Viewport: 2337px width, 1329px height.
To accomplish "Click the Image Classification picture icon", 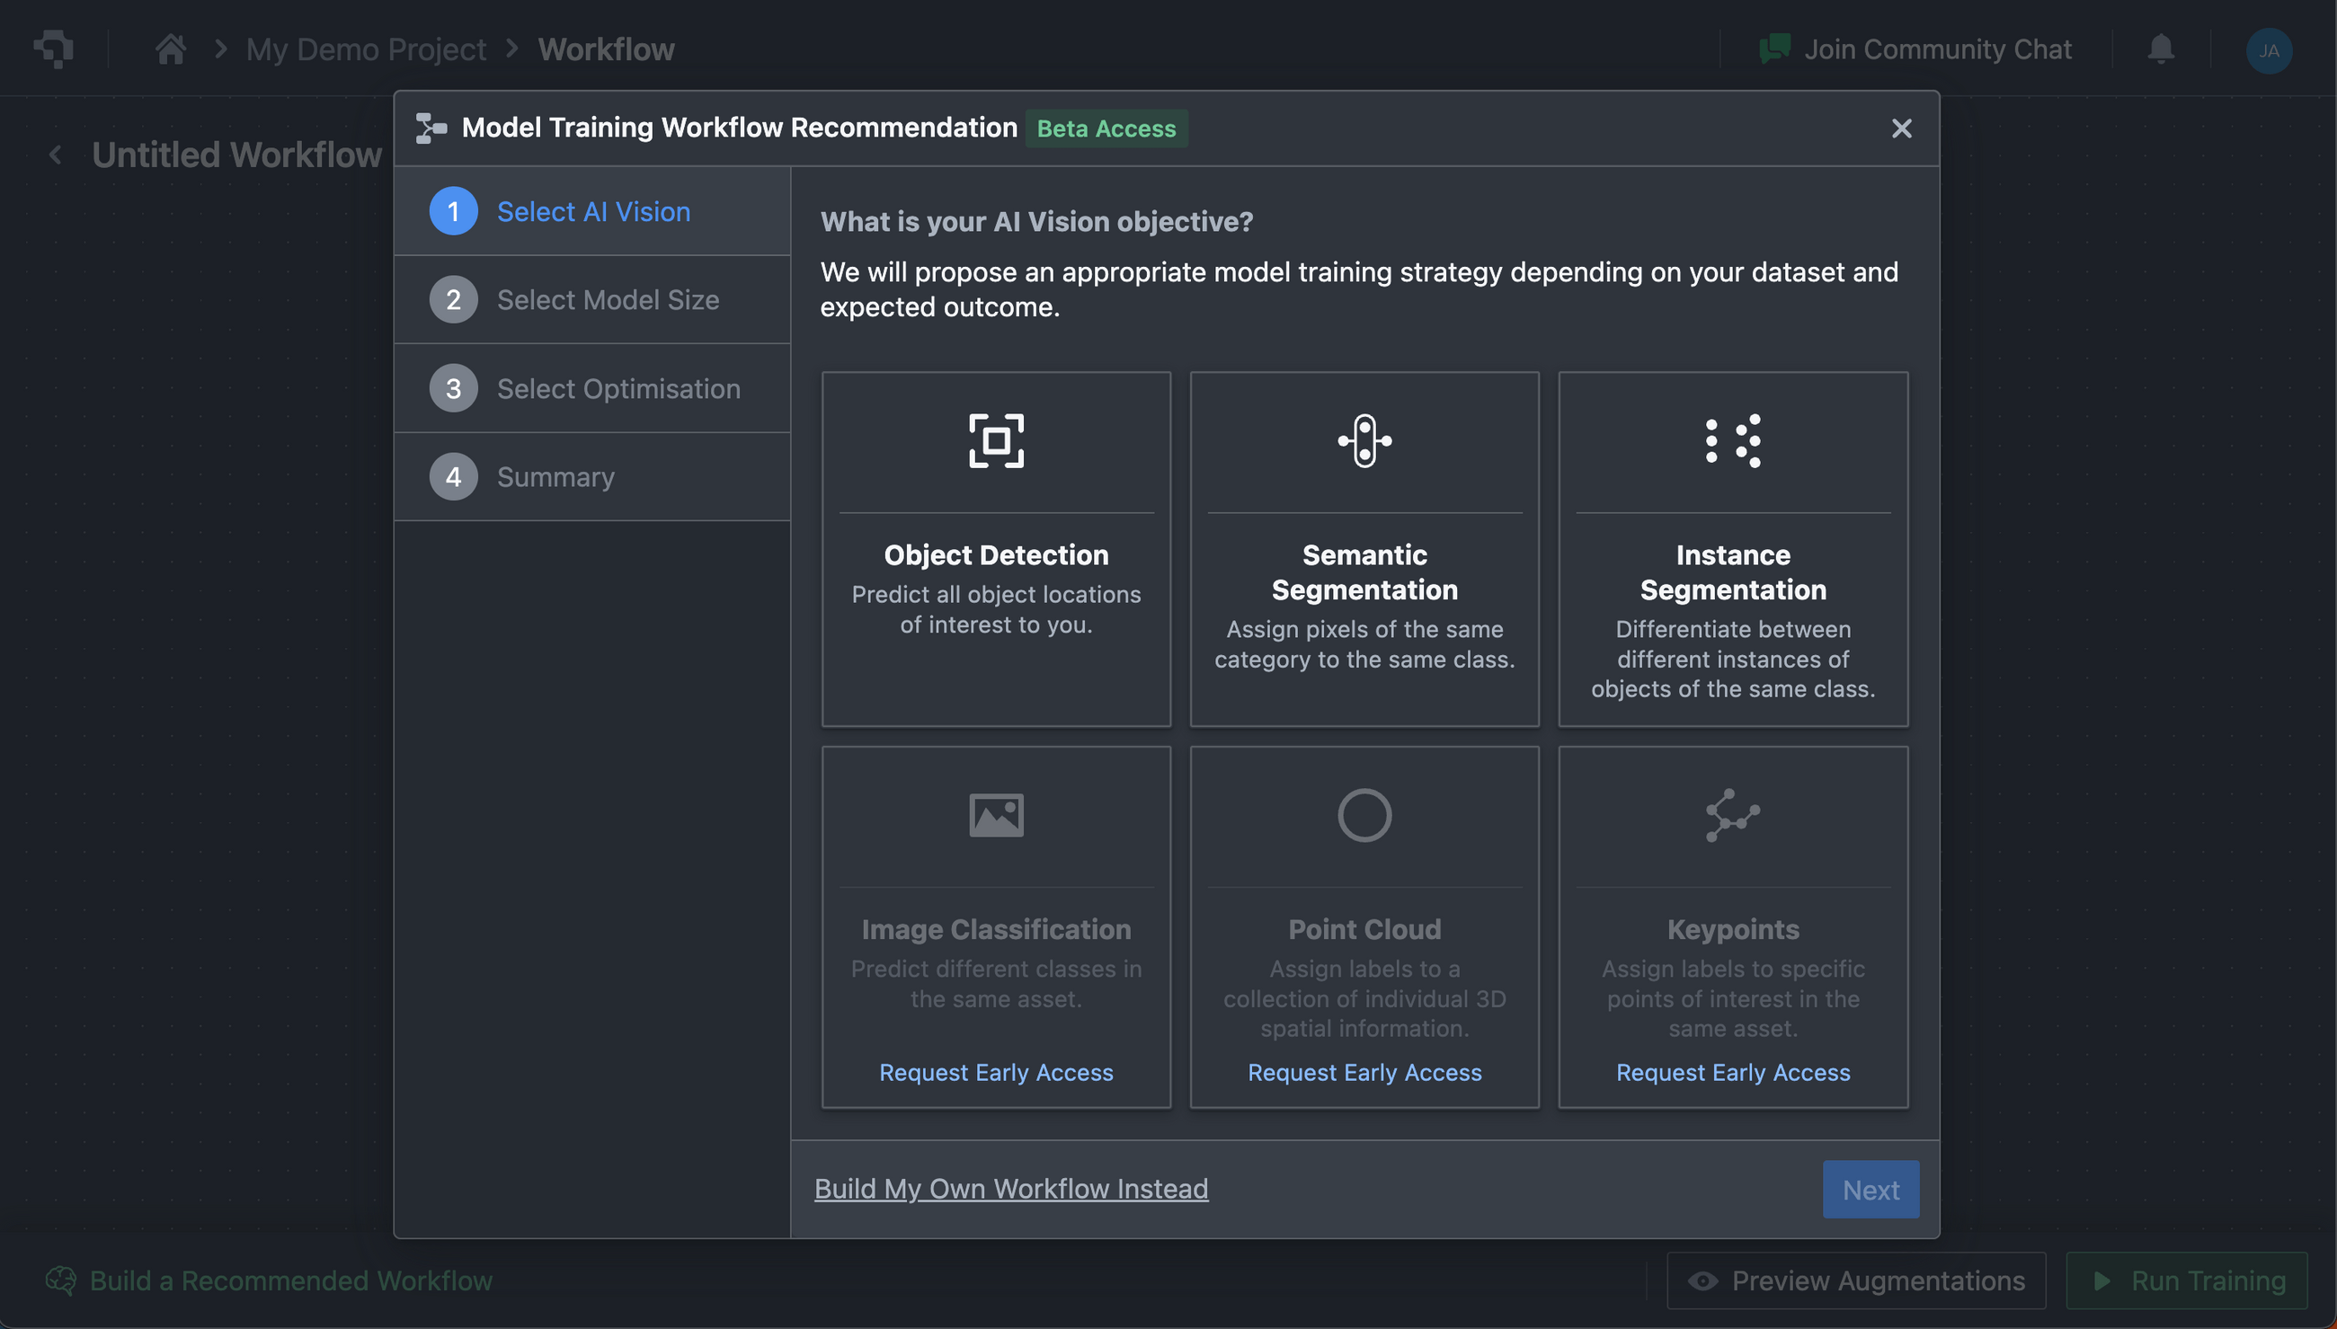I will click(x=996, y=815).
